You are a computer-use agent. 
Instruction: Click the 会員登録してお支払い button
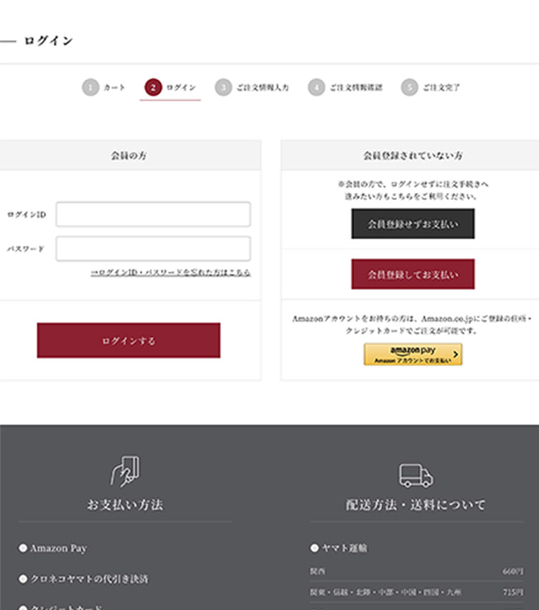413,274
